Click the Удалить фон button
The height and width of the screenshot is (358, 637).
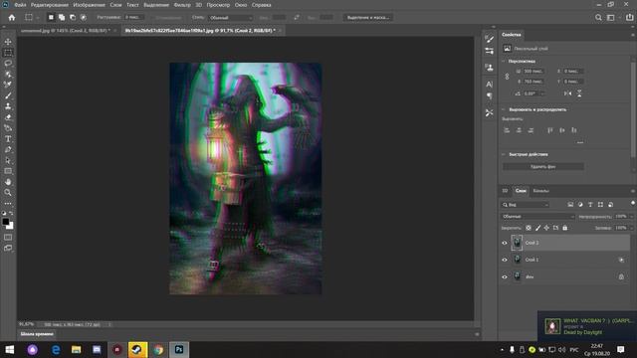[543, 167]
